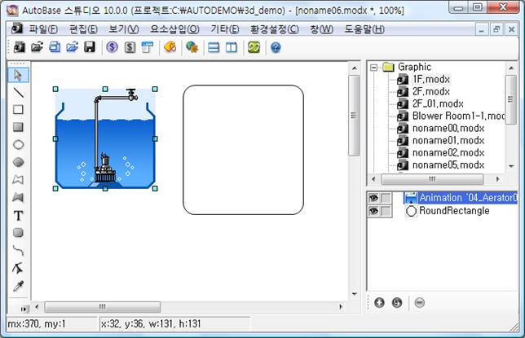Toggle lock box for Animation layer
Screen dimensions: 525x338
pyautogui.click(x=386, y=198)
